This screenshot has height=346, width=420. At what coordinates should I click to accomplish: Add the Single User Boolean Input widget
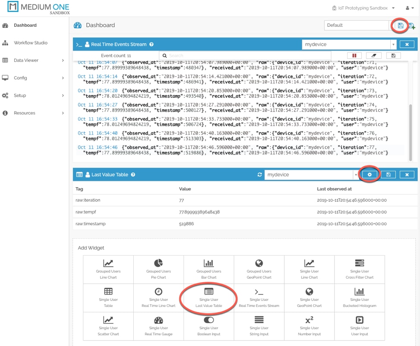point(209,325)
